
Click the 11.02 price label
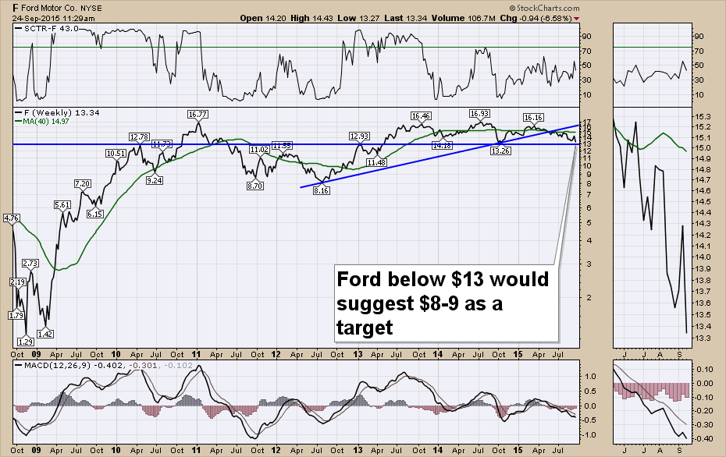[259, 150]
